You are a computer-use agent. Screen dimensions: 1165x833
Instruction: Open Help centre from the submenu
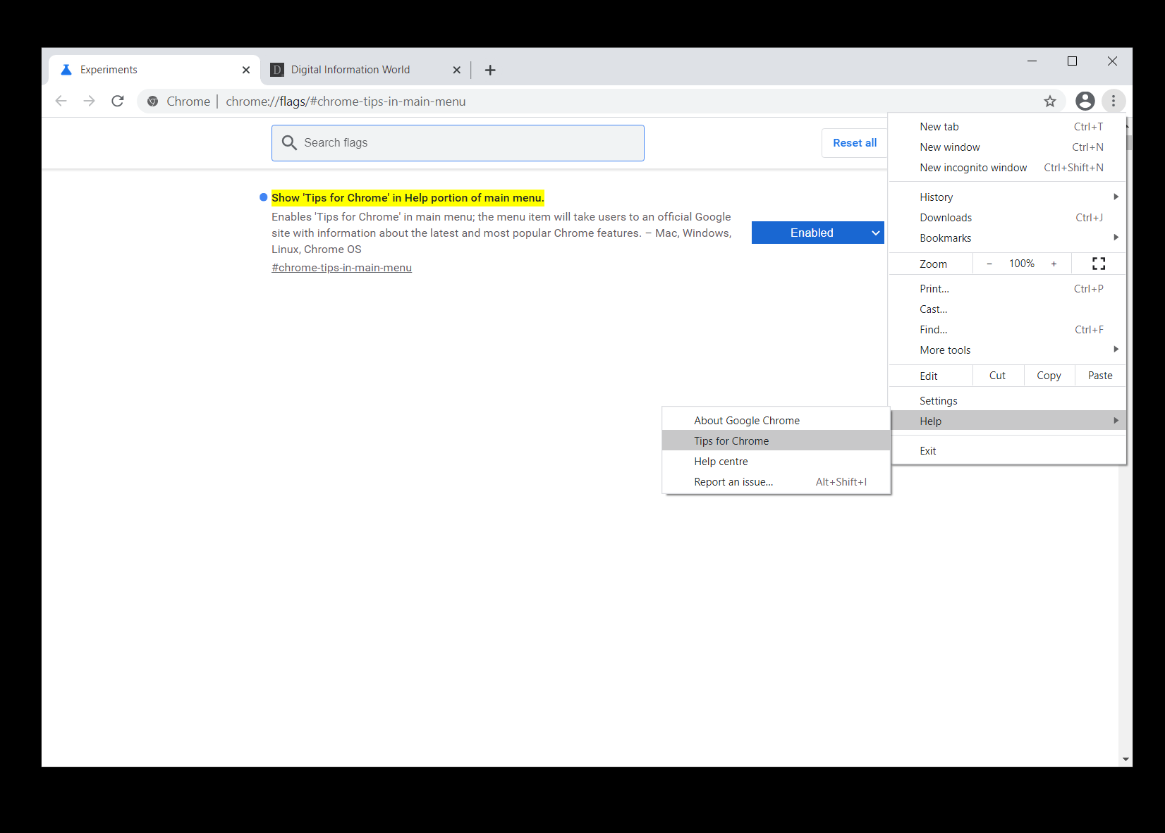776,462
